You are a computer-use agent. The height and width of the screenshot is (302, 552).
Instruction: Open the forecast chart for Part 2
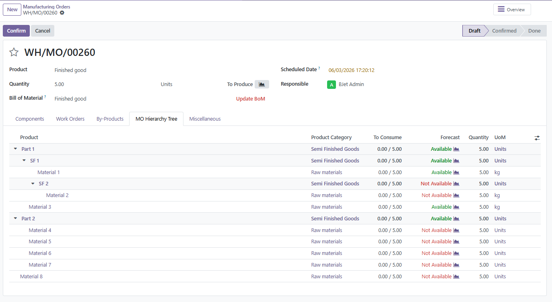point(456,218)
